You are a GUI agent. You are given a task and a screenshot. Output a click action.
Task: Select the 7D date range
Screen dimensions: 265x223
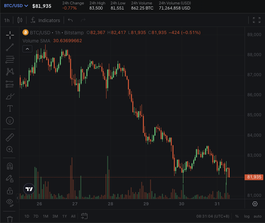[x=36, y=216]
